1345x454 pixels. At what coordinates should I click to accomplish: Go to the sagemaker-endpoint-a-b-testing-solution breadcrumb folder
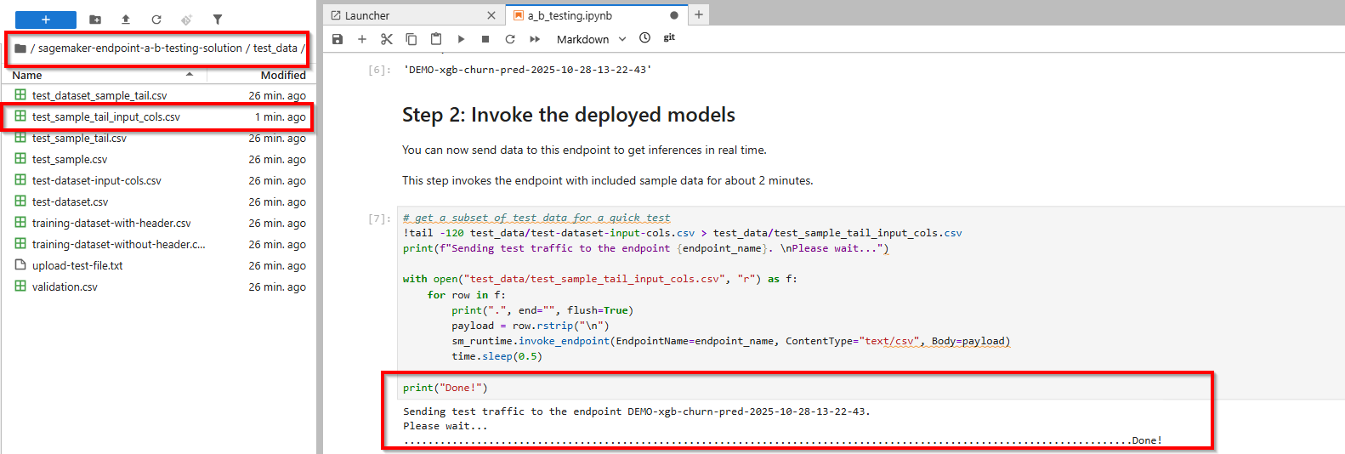[x=140, y=48]
